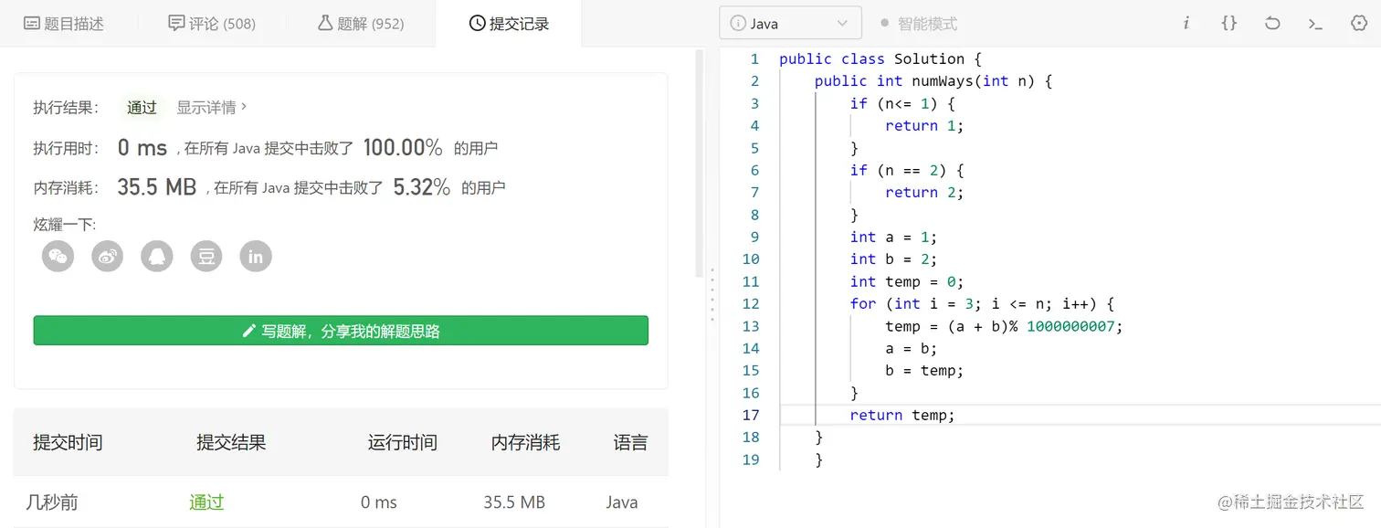Switch to the 题解 (952) tab
This screenshot has height=528, width=1381.
coord(361,24)
